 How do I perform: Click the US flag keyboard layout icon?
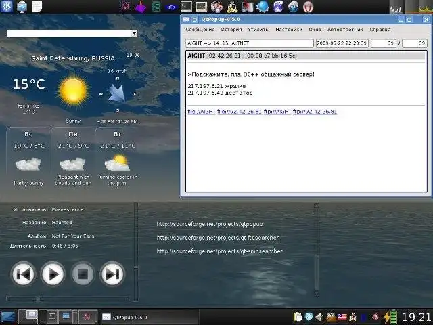[342, 317]
